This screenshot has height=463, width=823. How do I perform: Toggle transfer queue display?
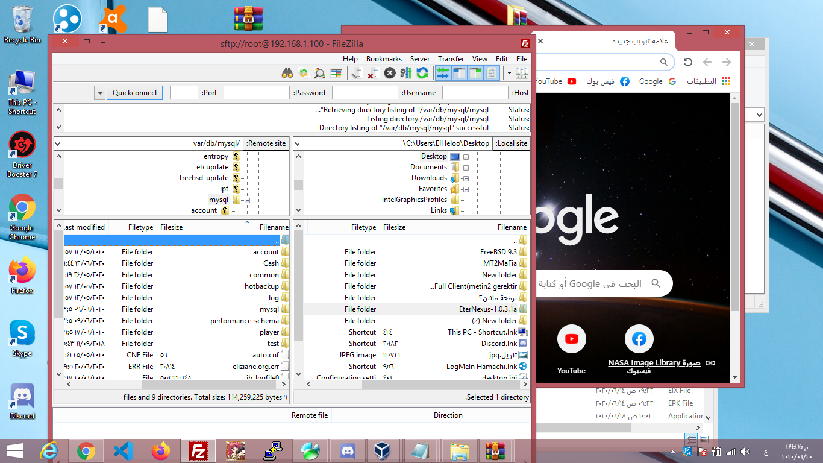click(443, 73)
